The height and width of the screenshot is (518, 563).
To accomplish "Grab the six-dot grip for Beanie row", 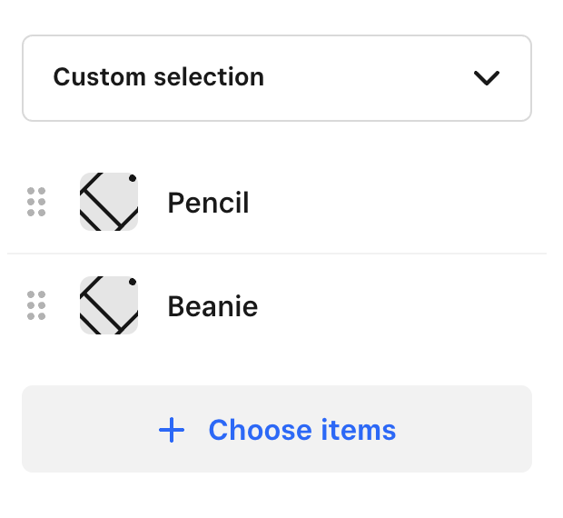I will [36, 305].
